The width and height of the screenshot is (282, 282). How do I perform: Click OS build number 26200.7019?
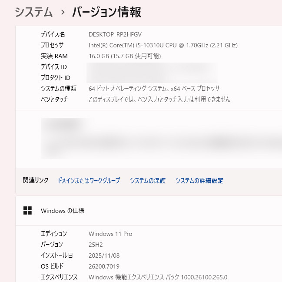(x=104, y=266)
